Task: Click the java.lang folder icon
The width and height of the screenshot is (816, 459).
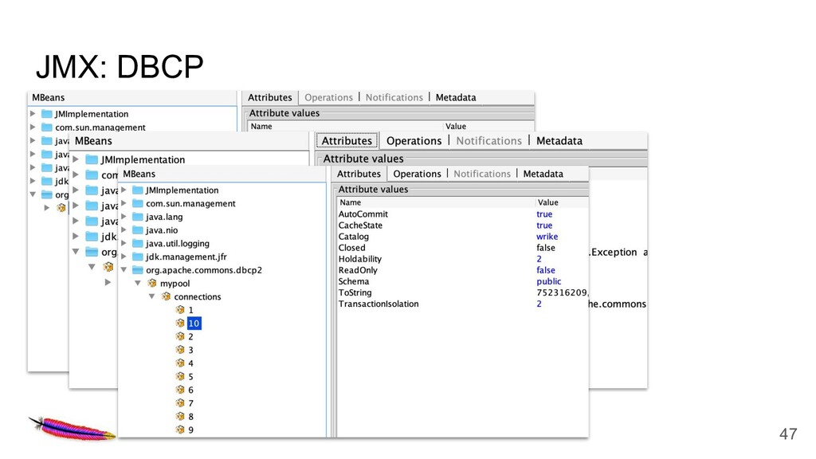Action: coord(138,217)
